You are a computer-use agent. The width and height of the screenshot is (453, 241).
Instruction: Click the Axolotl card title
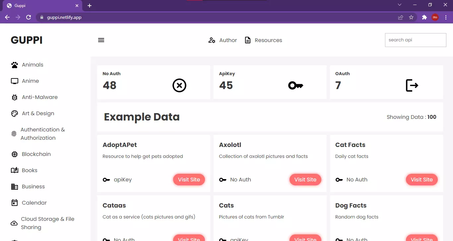[x=230, y=145]
